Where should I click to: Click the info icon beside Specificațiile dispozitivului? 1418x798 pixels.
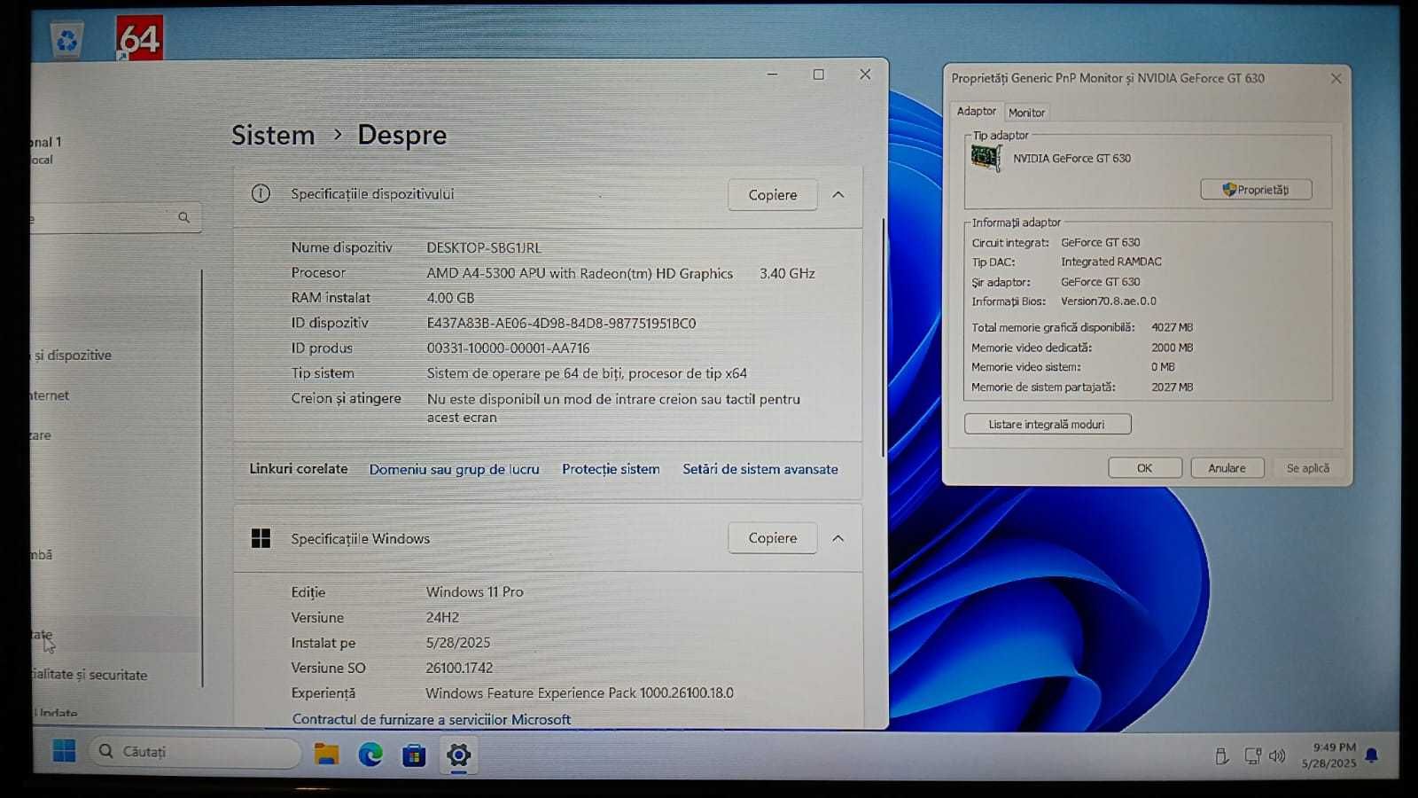point(261,194)
